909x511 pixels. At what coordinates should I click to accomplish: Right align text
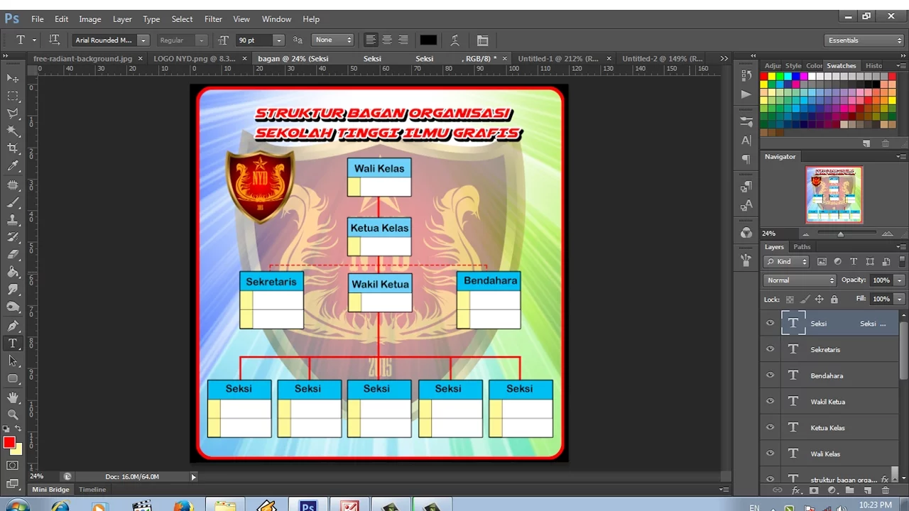tap(403, 40)
